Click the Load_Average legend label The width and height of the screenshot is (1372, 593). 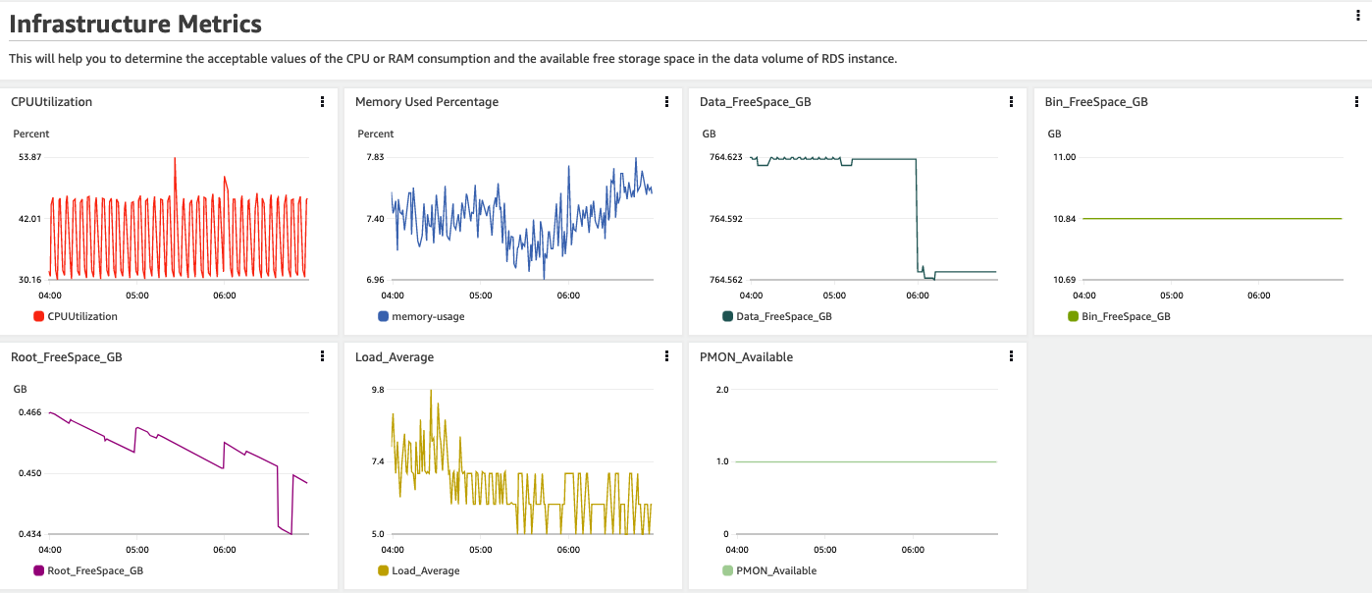click(x=425, y=570)
